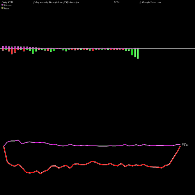The width and height of the screenshot is (195, 195).
Task: Click the second-to-last tall green bar
Action: click(135, 53)
